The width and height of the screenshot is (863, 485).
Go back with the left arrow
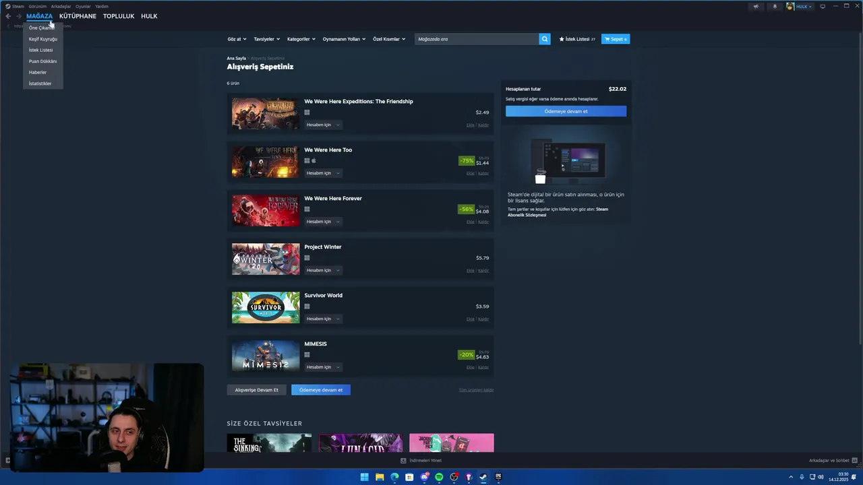[8, 16]
